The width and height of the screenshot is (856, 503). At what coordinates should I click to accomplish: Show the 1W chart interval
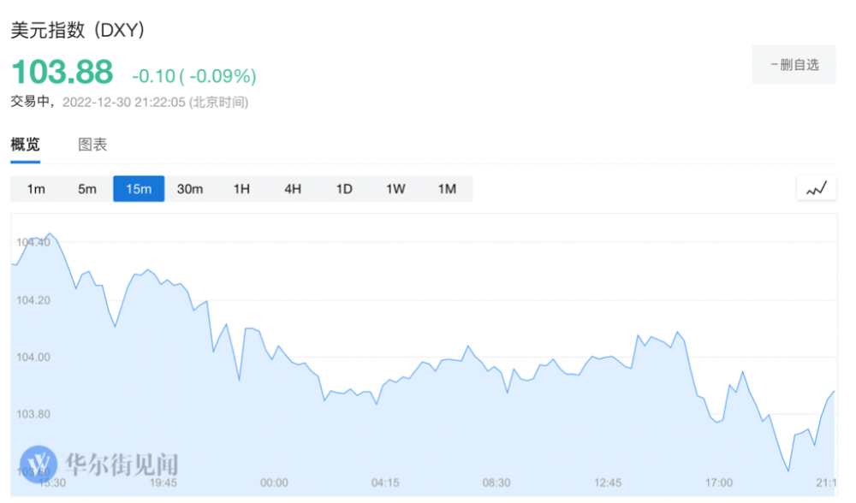point(395,189)
